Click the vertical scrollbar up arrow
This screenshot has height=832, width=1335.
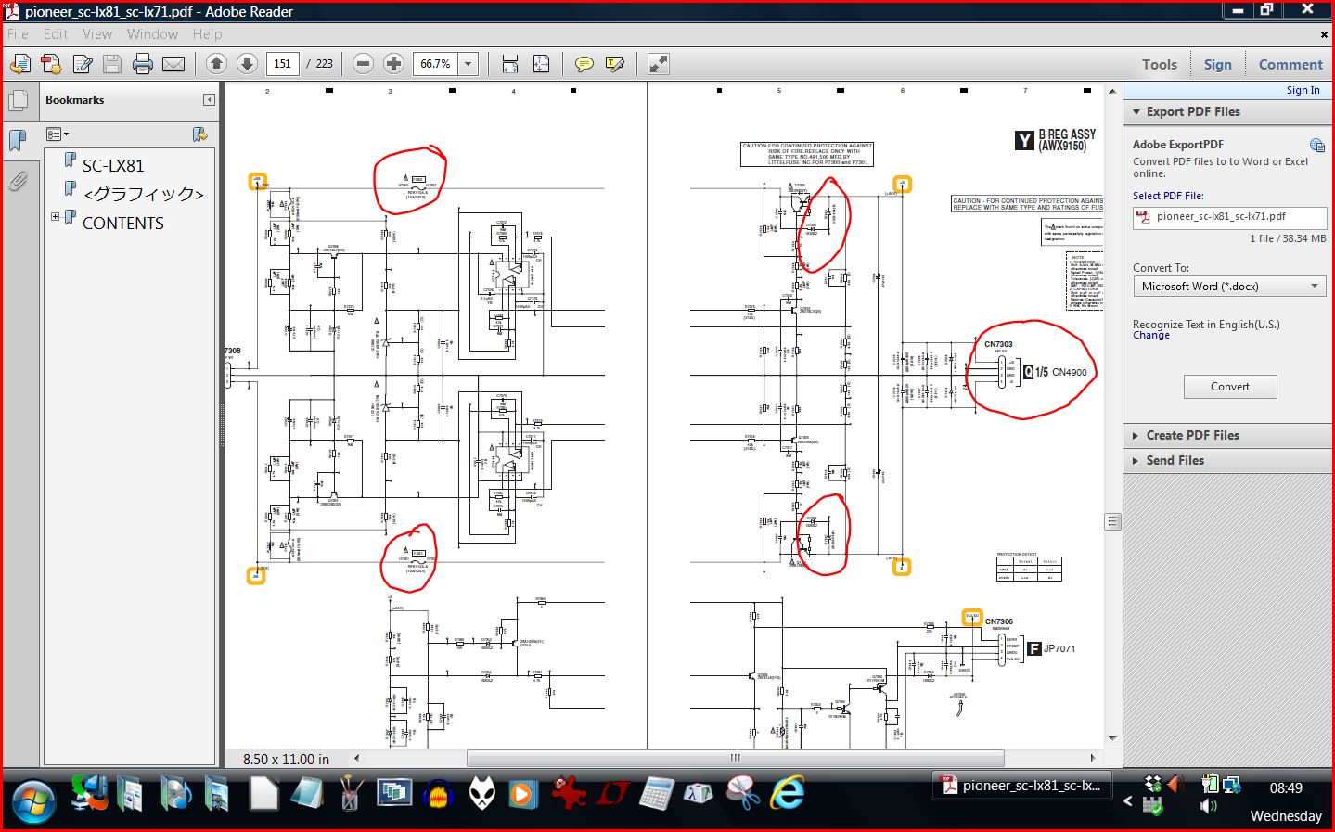[1112, 91]
